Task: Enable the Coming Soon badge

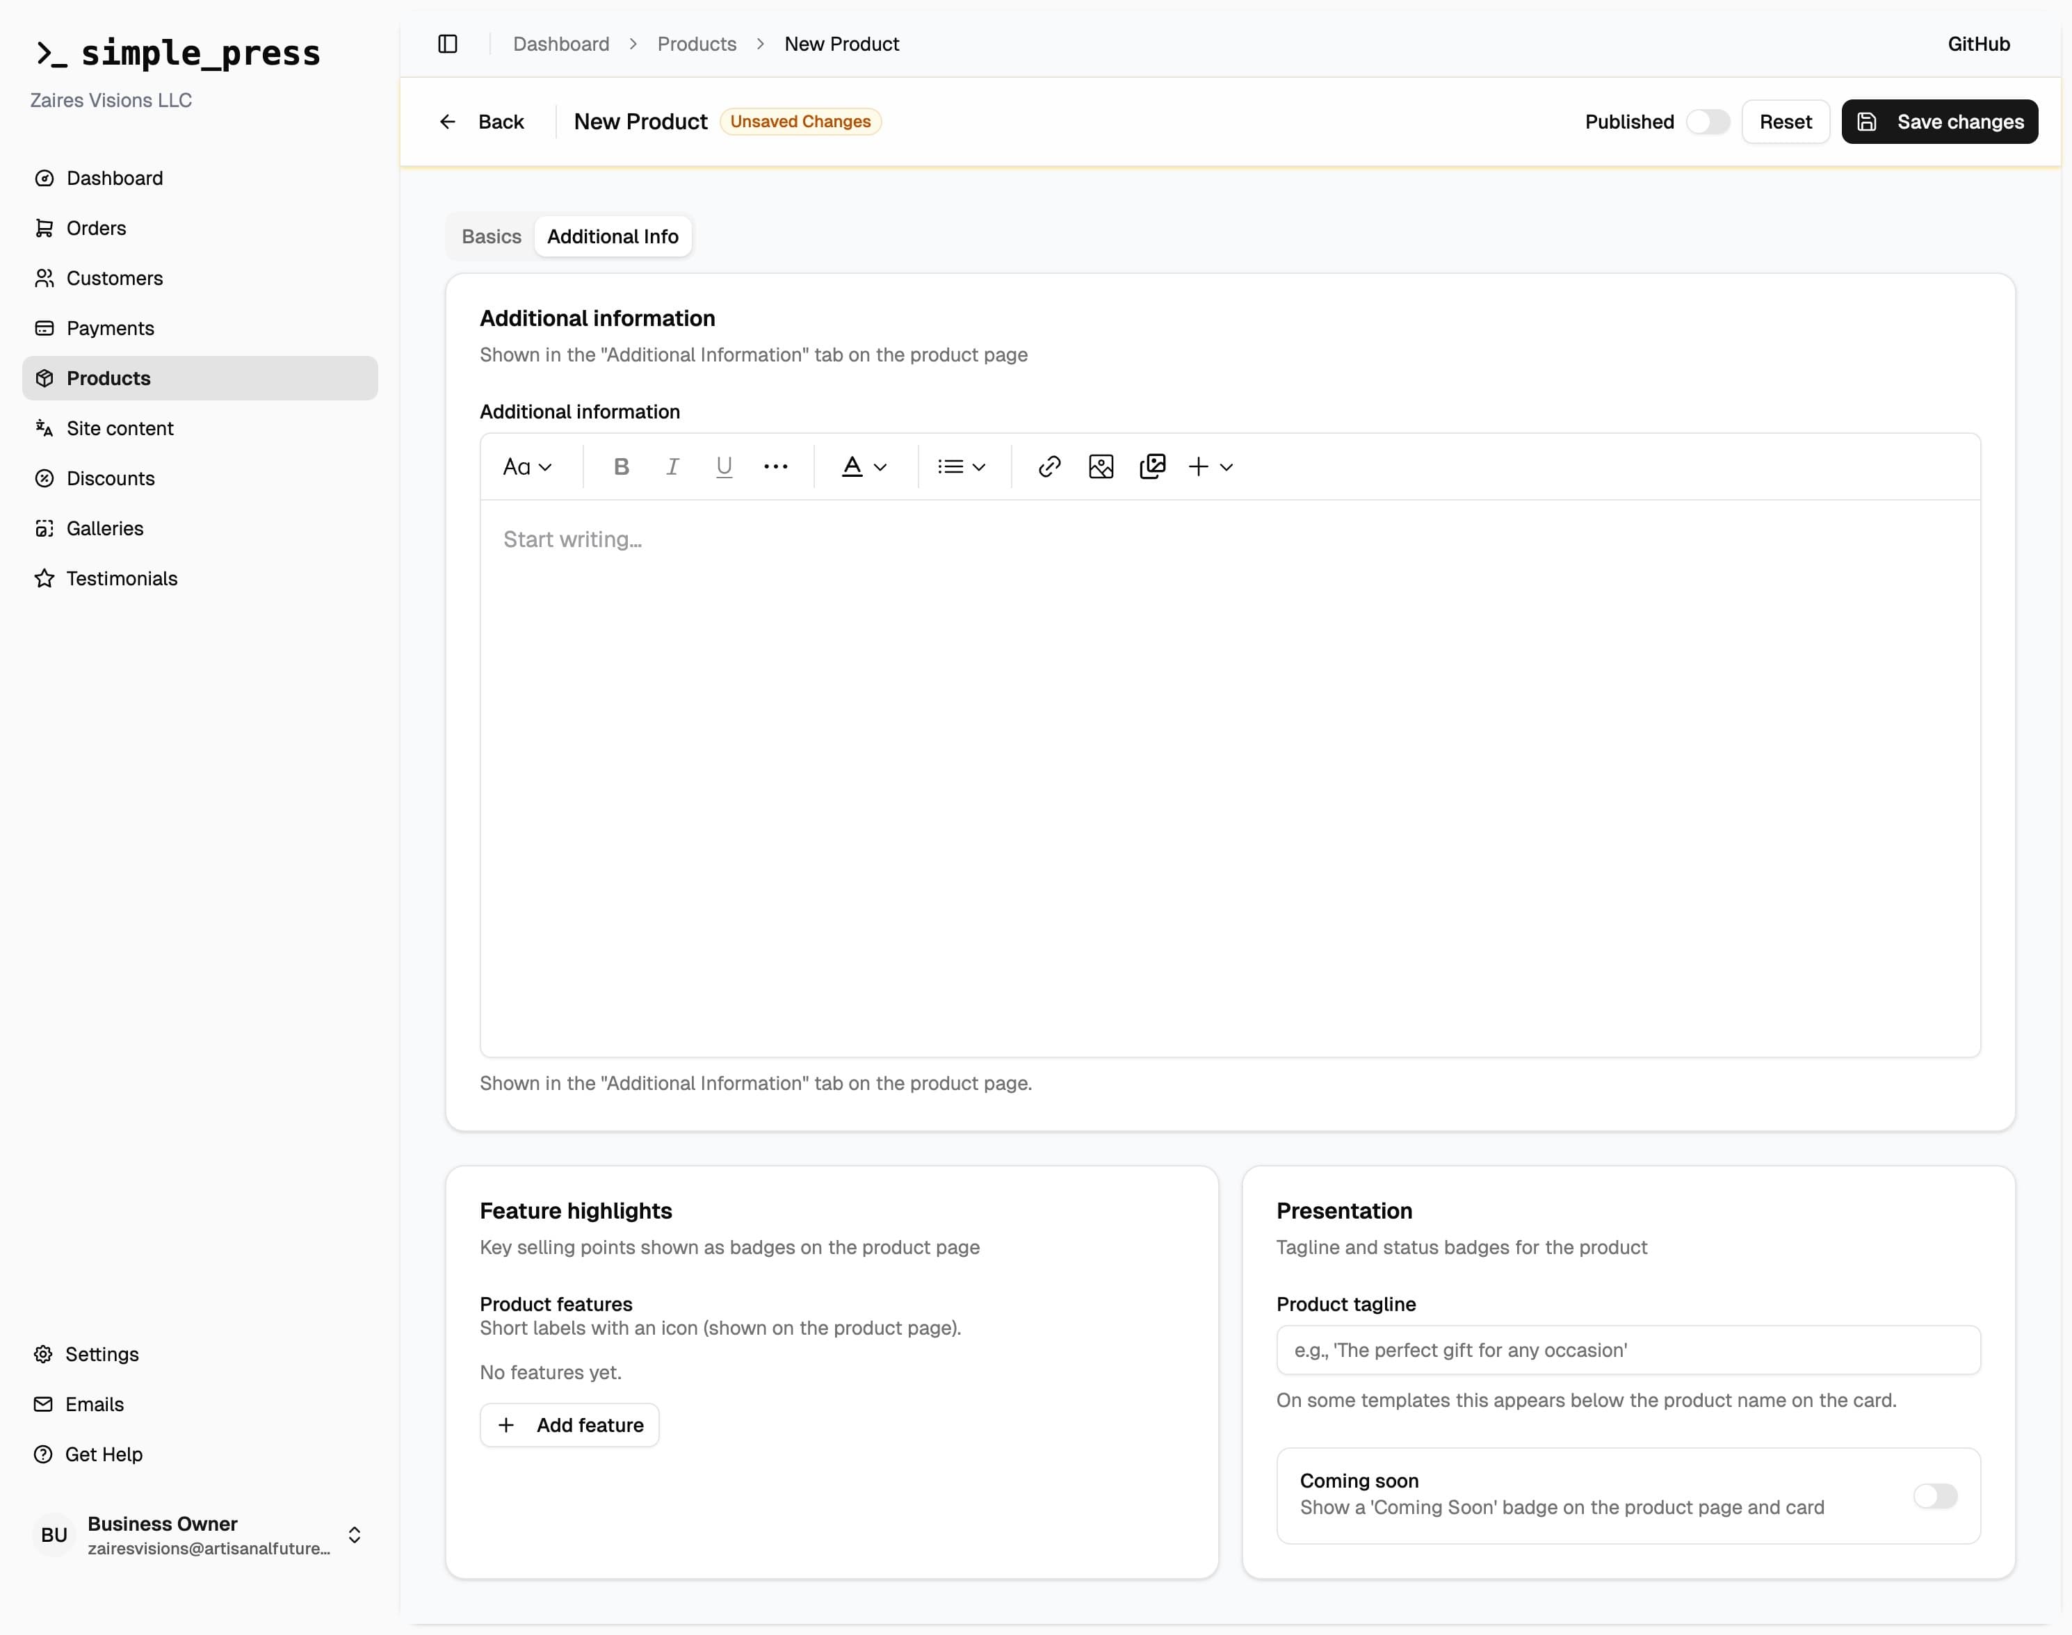Action: [x=1936, y=1495]
